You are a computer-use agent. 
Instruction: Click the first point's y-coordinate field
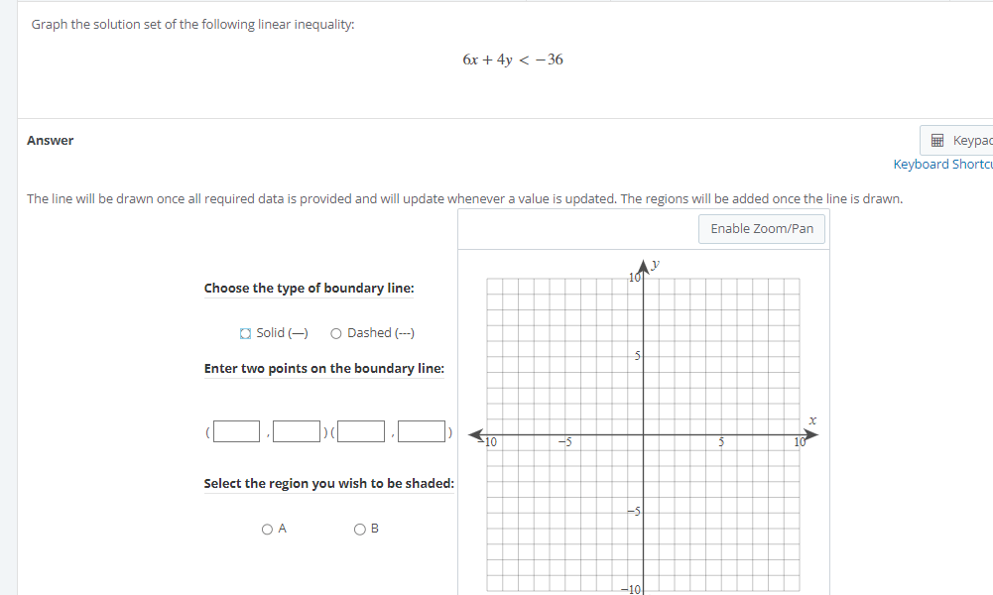coord(297,431)
